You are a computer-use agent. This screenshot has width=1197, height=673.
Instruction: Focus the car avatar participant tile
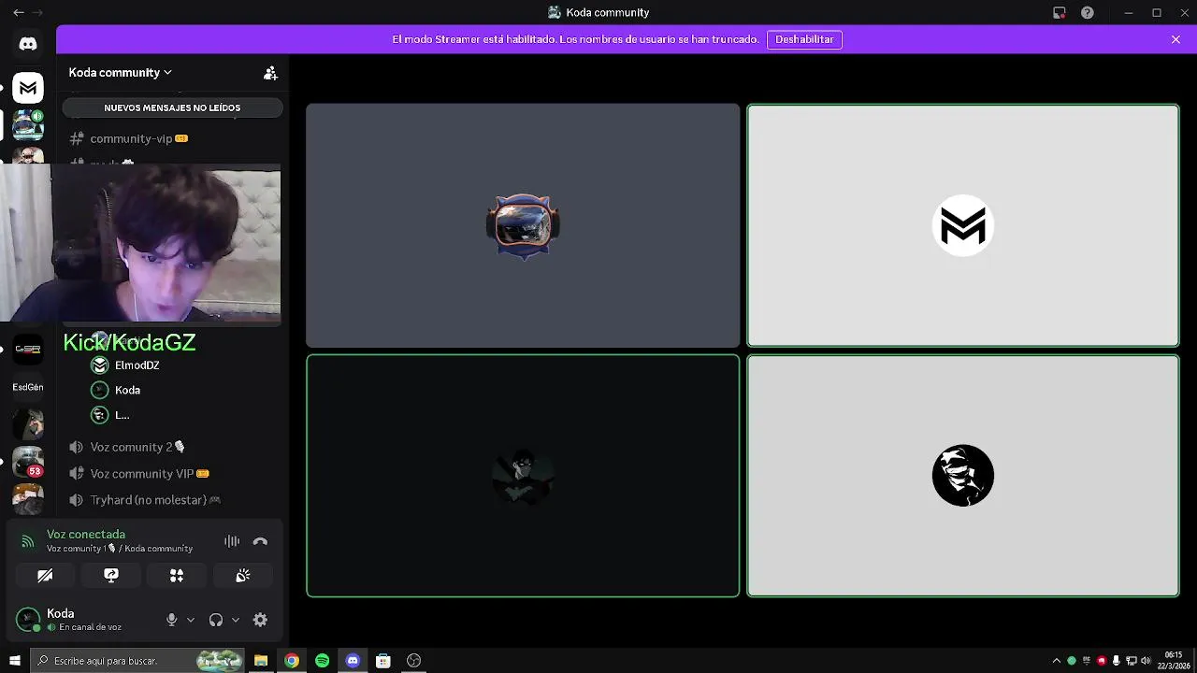point(523,225)
